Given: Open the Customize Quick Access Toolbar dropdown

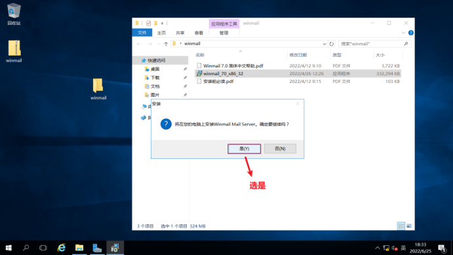Looking at the screenshot, I should click(x=162, y=24).
